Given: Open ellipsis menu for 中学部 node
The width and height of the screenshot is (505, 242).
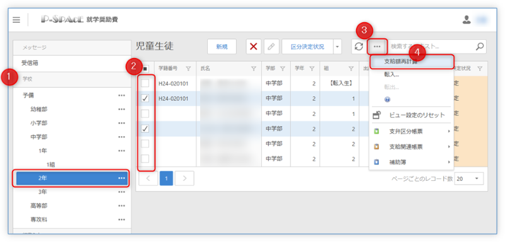Looking at the screenshot, I should (x=121, y=137).
